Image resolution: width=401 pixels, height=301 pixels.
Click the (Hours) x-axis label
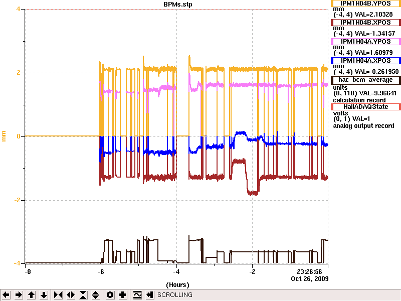click(178, 285)
